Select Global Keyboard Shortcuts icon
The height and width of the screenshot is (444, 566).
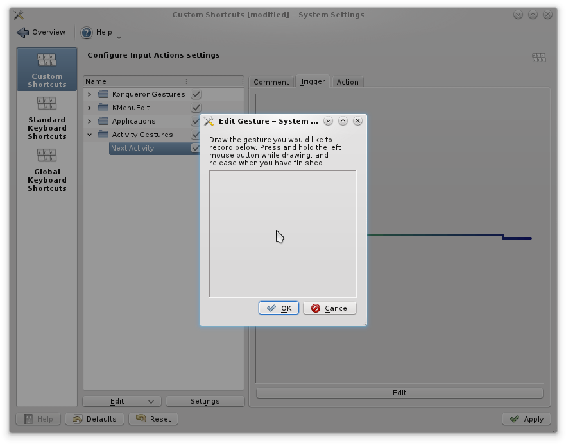[47, 156]
